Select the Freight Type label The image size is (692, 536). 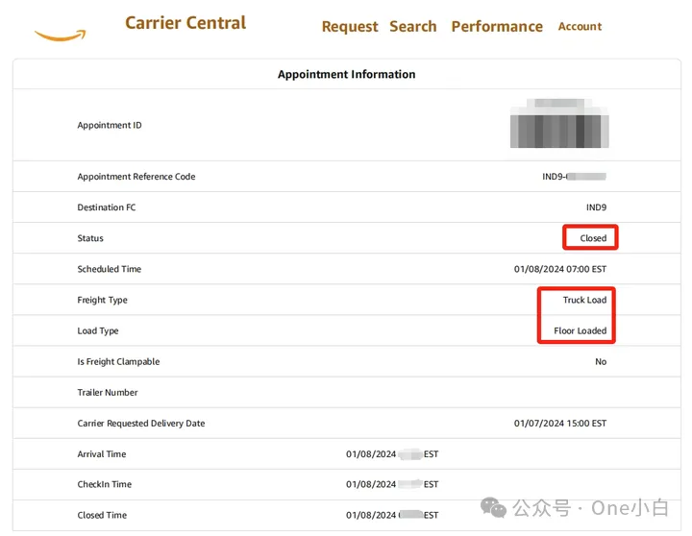102,300
